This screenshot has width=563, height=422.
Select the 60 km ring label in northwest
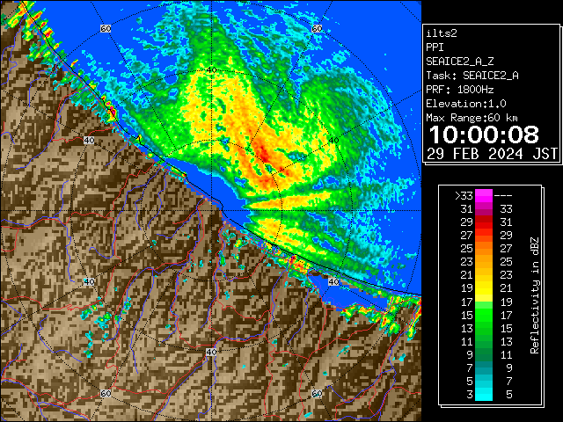tap(106, 28)
